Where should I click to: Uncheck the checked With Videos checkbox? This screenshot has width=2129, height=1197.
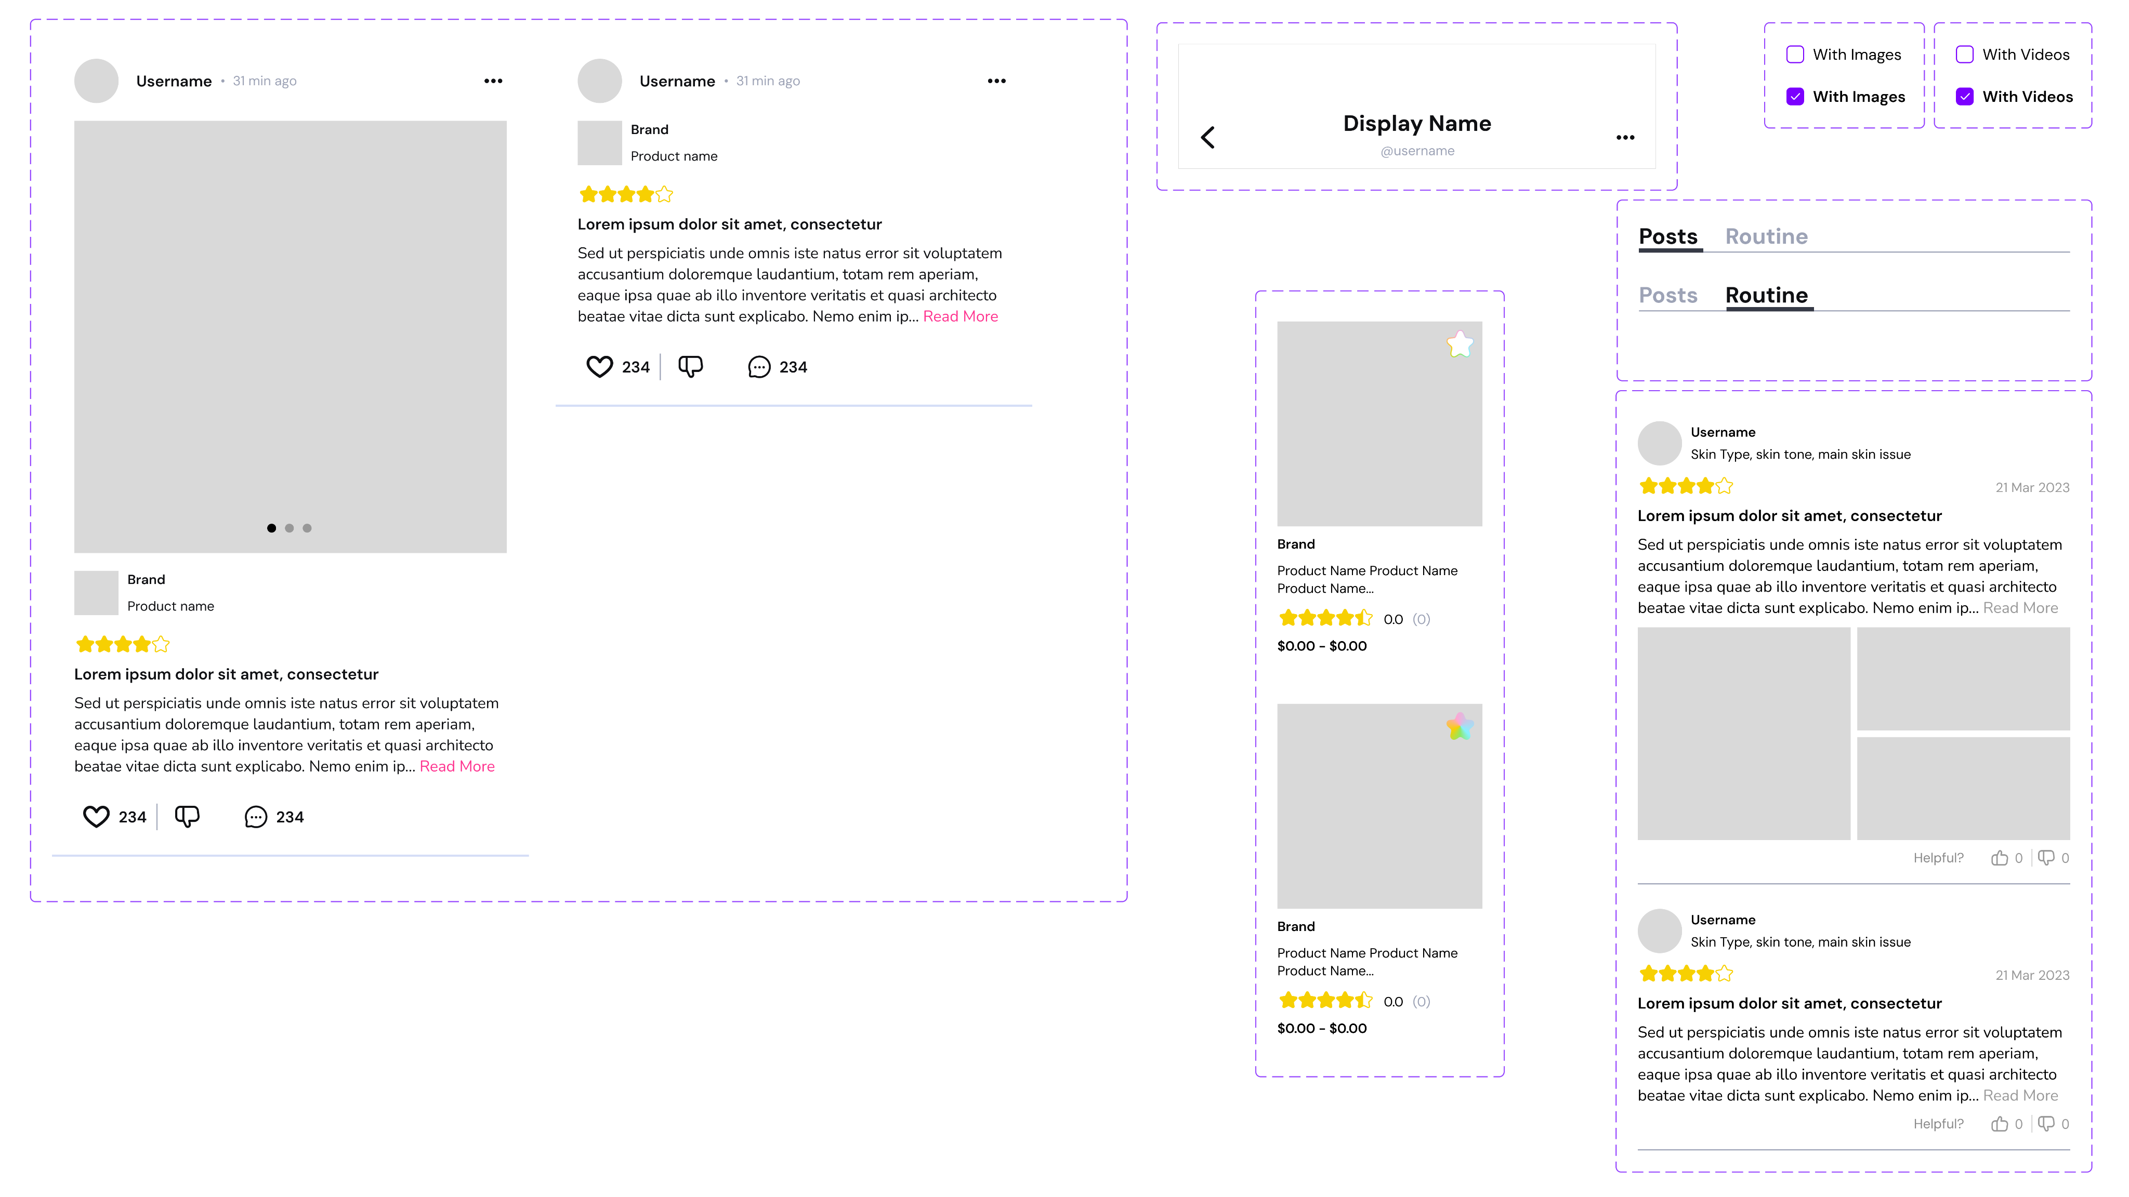[1965, 97]
